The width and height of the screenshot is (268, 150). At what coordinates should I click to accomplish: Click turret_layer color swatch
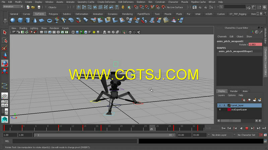pyautogui.click(x=229, y=105)
